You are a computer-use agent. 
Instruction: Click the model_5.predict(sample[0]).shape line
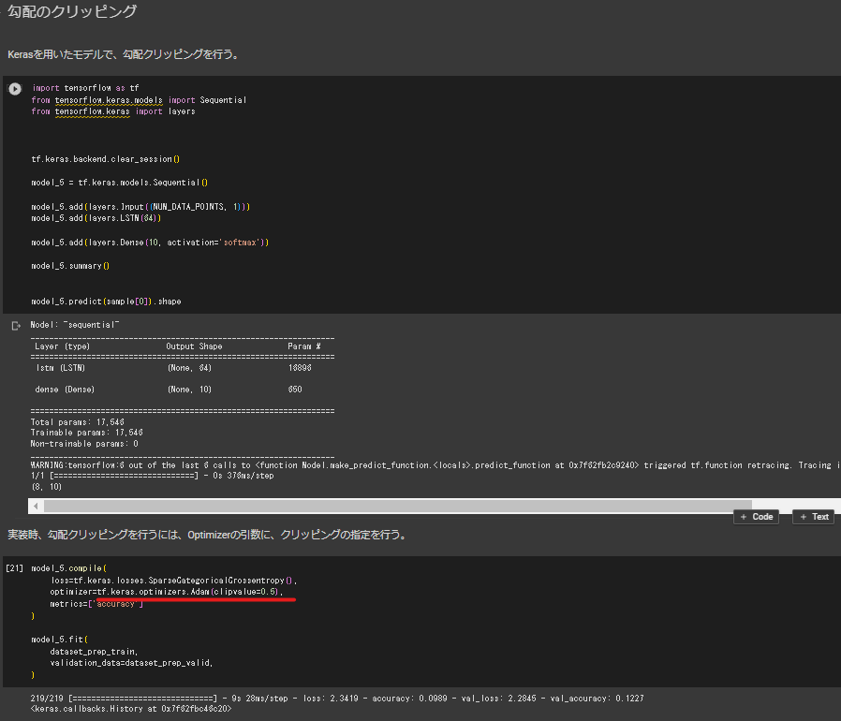coord(106,302)
